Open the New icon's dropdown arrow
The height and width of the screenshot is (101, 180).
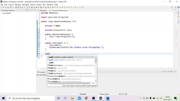[x=4, y=7]
